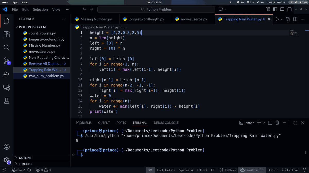Open the Selection menu

coord(40,9)
